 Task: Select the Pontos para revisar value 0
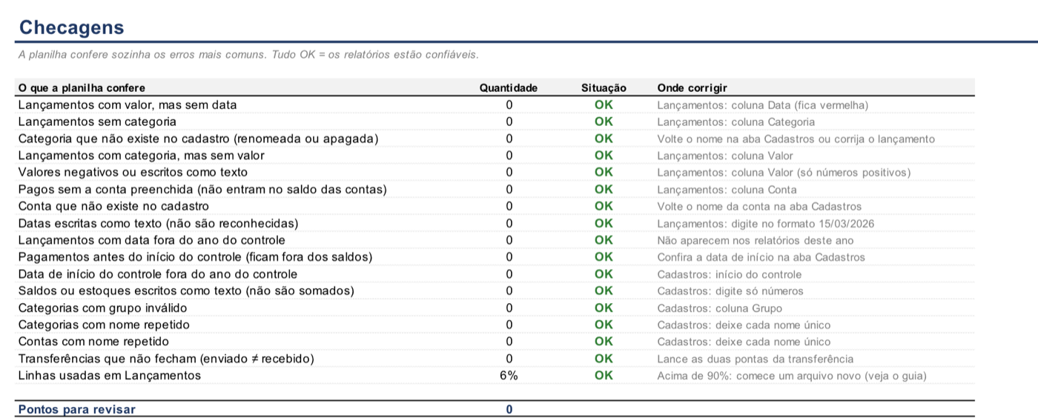509,409
